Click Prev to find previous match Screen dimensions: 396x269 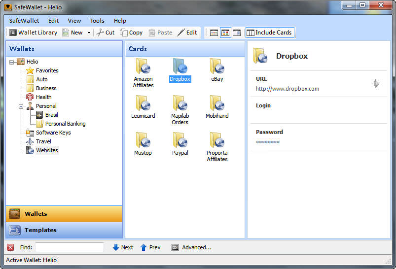coord(150,247)
